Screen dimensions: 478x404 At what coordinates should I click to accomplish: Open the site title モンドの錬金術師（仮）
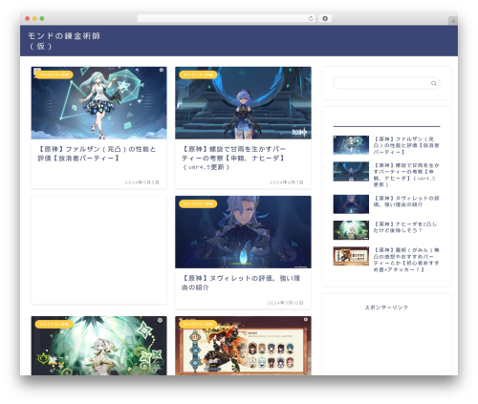pyautogui.click(x=64, y=41)
